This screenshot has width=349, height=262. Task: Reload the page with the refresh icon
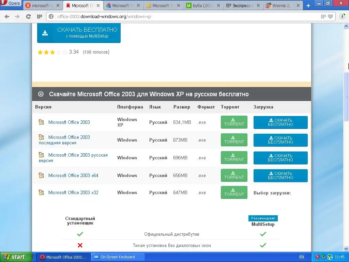pos(28,16)
